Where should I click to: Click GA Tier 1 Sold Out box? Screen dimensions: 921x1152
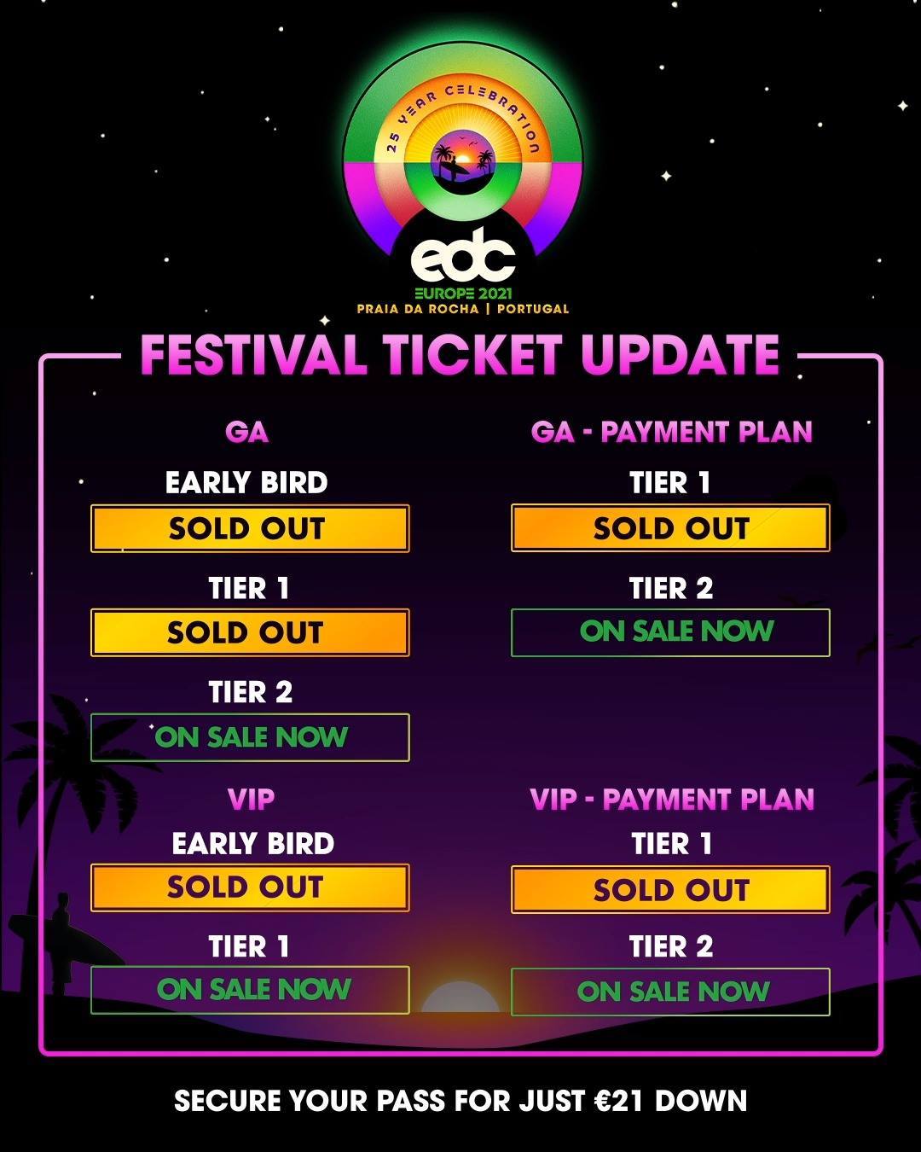[x=250, y=632]
